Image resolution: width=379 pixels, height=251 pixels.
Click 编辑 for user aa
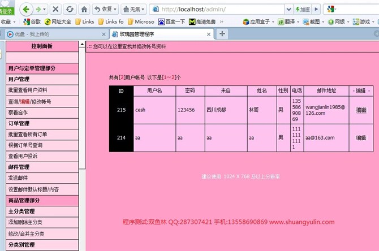[361, 138]
